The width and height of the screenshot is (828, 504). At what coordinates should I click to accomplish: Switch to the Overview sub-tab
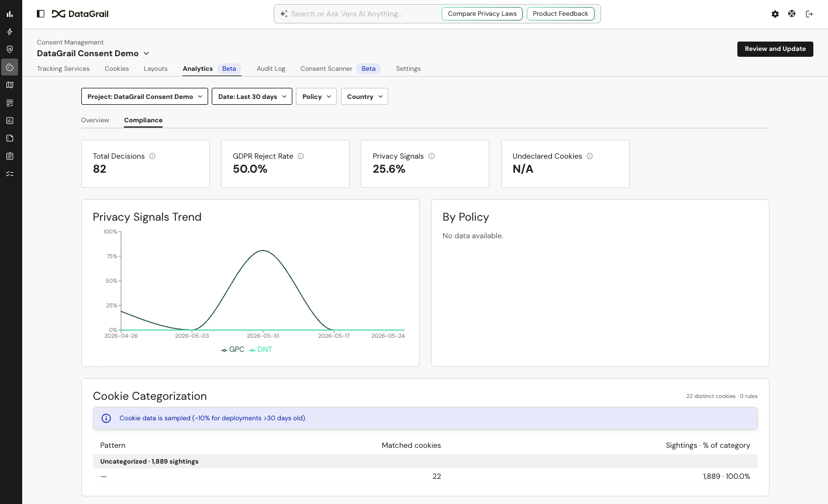click(95, 120)
